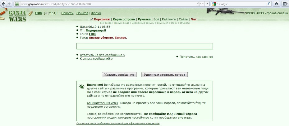Click the Ganja Wars logo

click(17, 16)
